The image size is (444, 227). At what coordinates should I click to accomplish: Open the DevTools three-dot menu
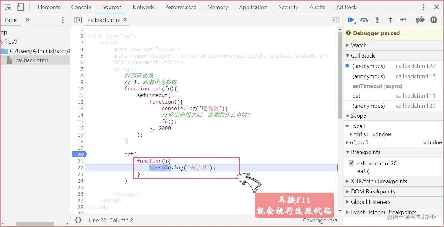coord(423,7)
